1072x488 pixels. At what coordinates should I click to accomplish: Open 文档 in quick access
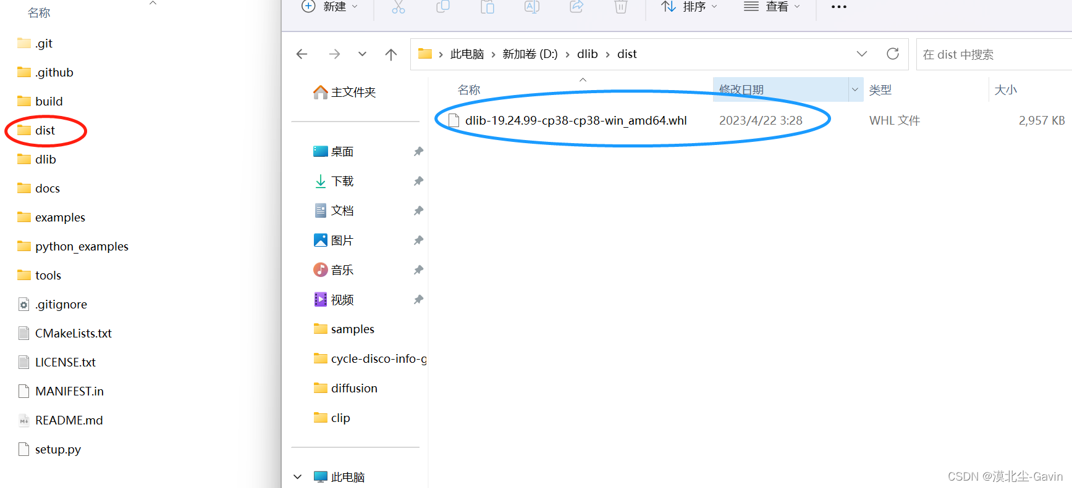pos(334,211)
